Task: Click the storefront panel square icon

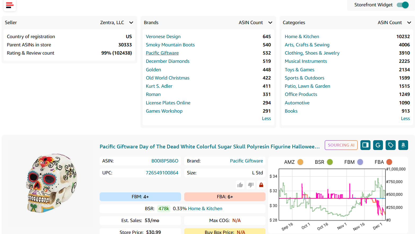Action: point(365,145)
